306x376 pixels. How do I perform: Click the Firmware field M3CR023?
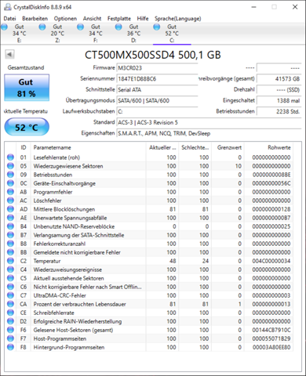[x=157, y=68]
